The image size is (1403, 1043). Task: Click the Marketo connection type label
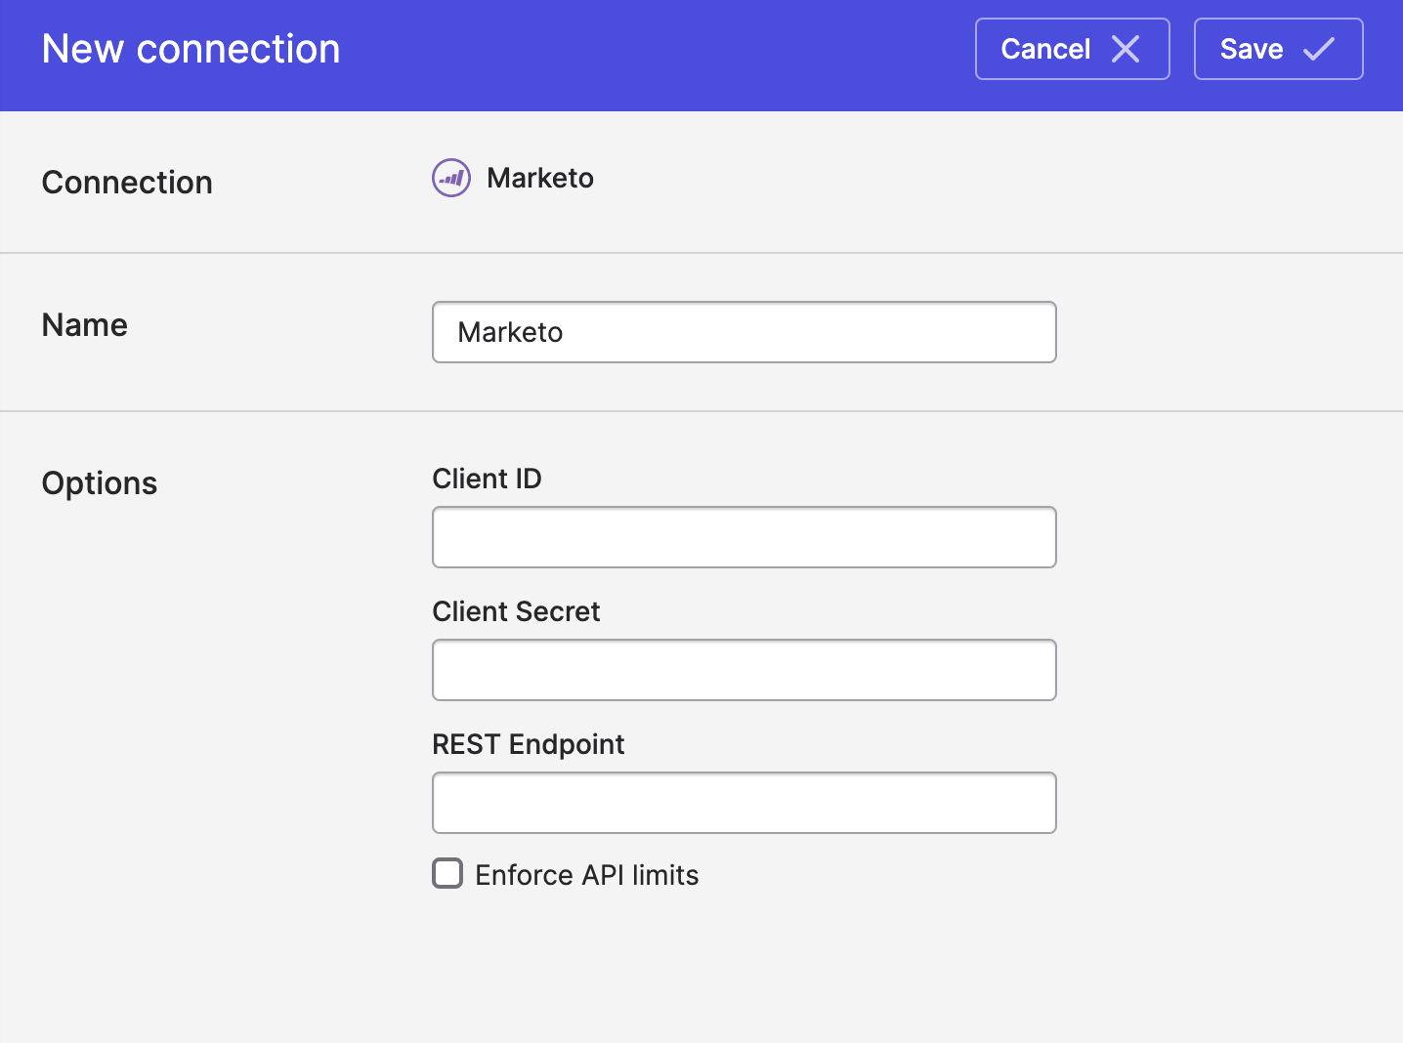(x=540, y=178)
